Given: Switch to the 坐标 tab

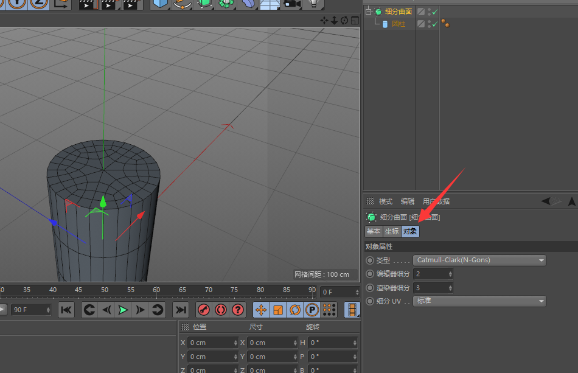Looking at the screenshot, I should click(392, 231).
